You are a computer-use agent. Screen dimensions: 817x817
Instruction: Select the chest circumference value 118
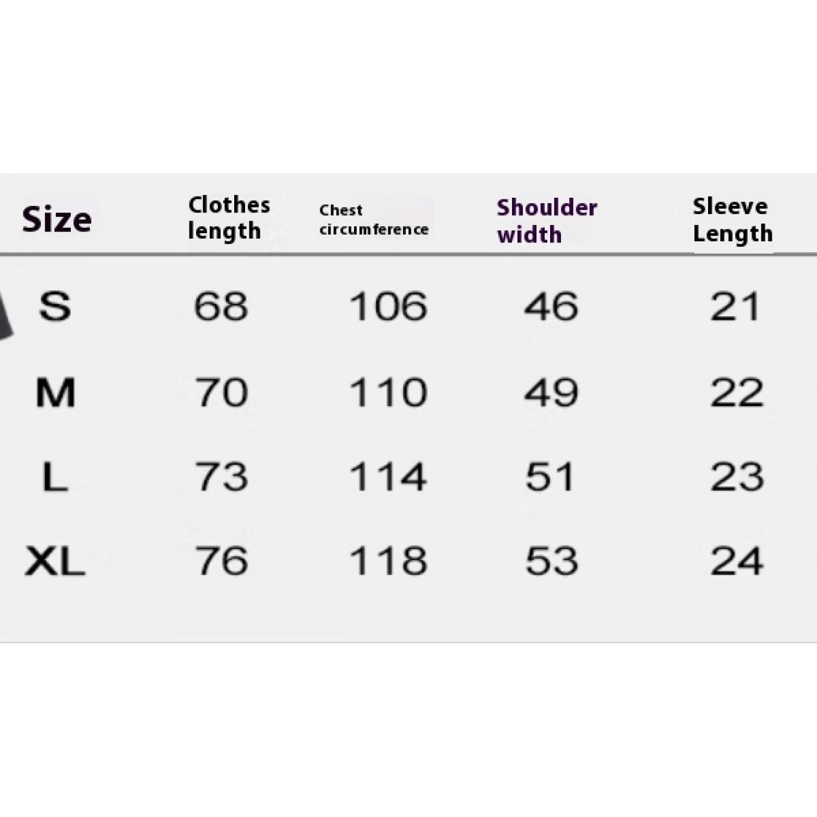point(388,561)
